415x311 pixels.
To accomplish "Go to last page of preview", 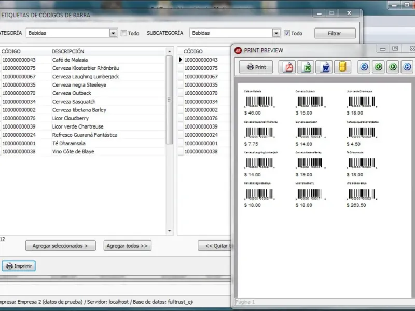I will pyautogui.click(x=408, y=67).
